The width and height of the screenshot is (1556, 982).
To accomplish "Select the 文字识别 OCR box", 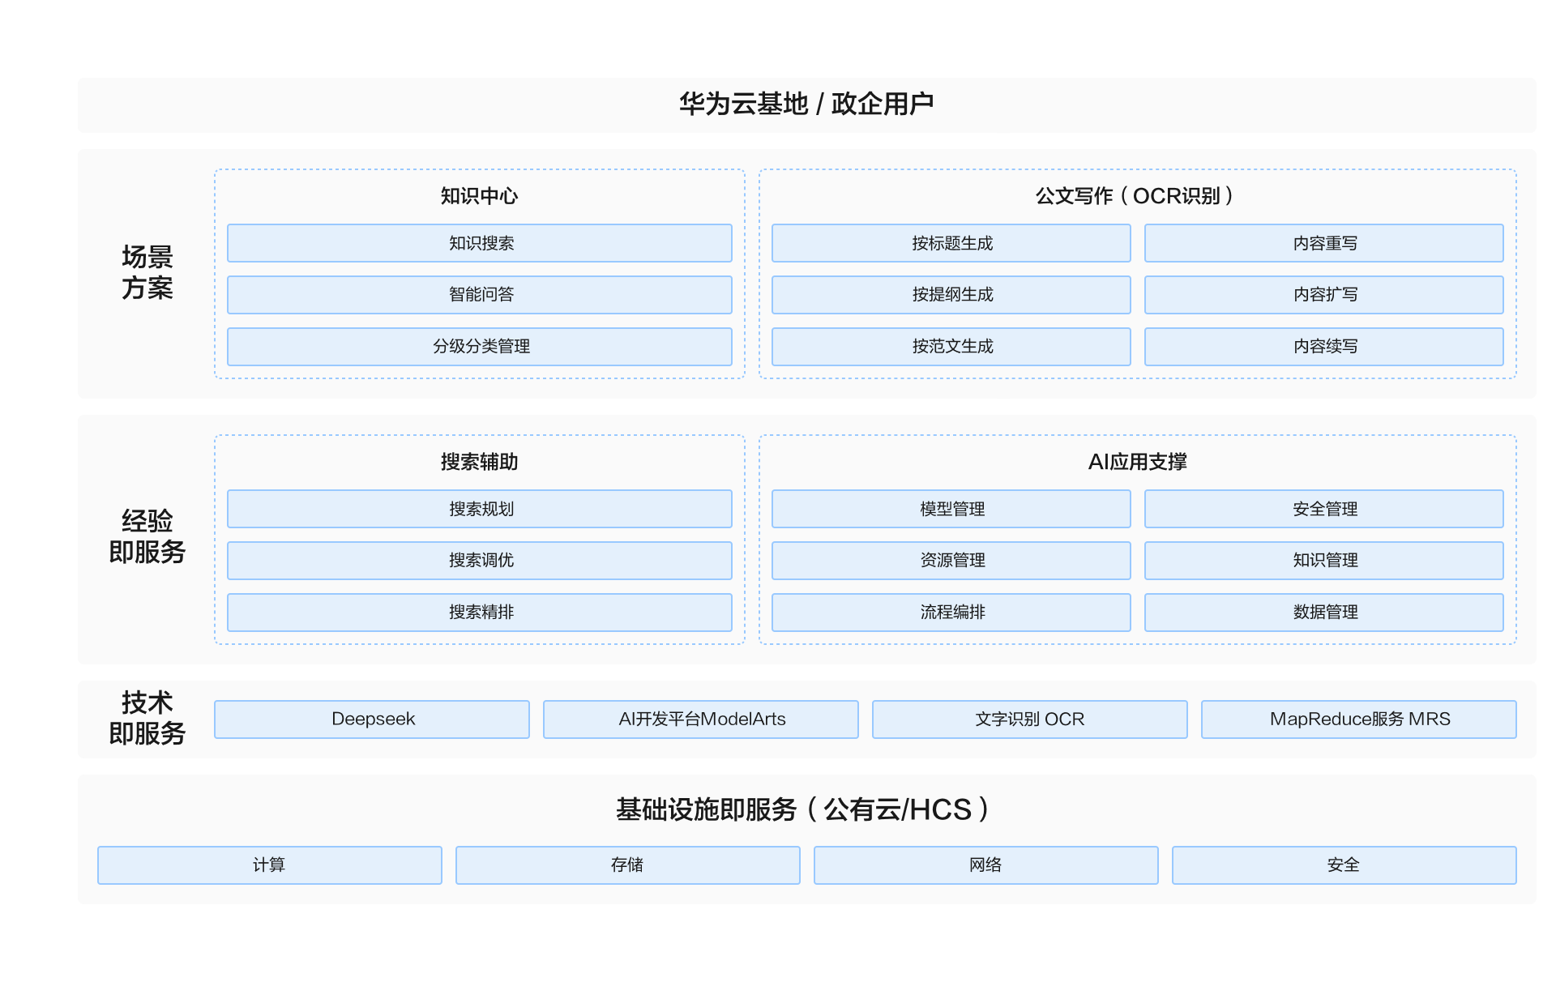I will [1029, 719].
